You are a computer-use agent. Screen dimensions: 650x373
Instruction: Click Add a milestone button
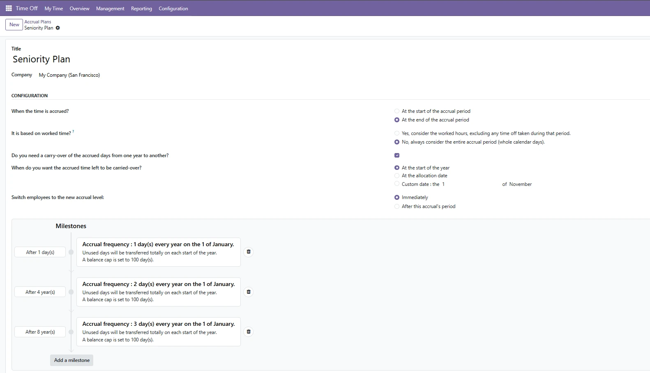tap(72, 360)
